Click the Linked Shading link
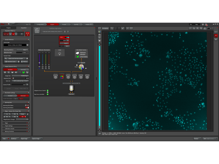 pyautogui.click(x=84, y=57)
